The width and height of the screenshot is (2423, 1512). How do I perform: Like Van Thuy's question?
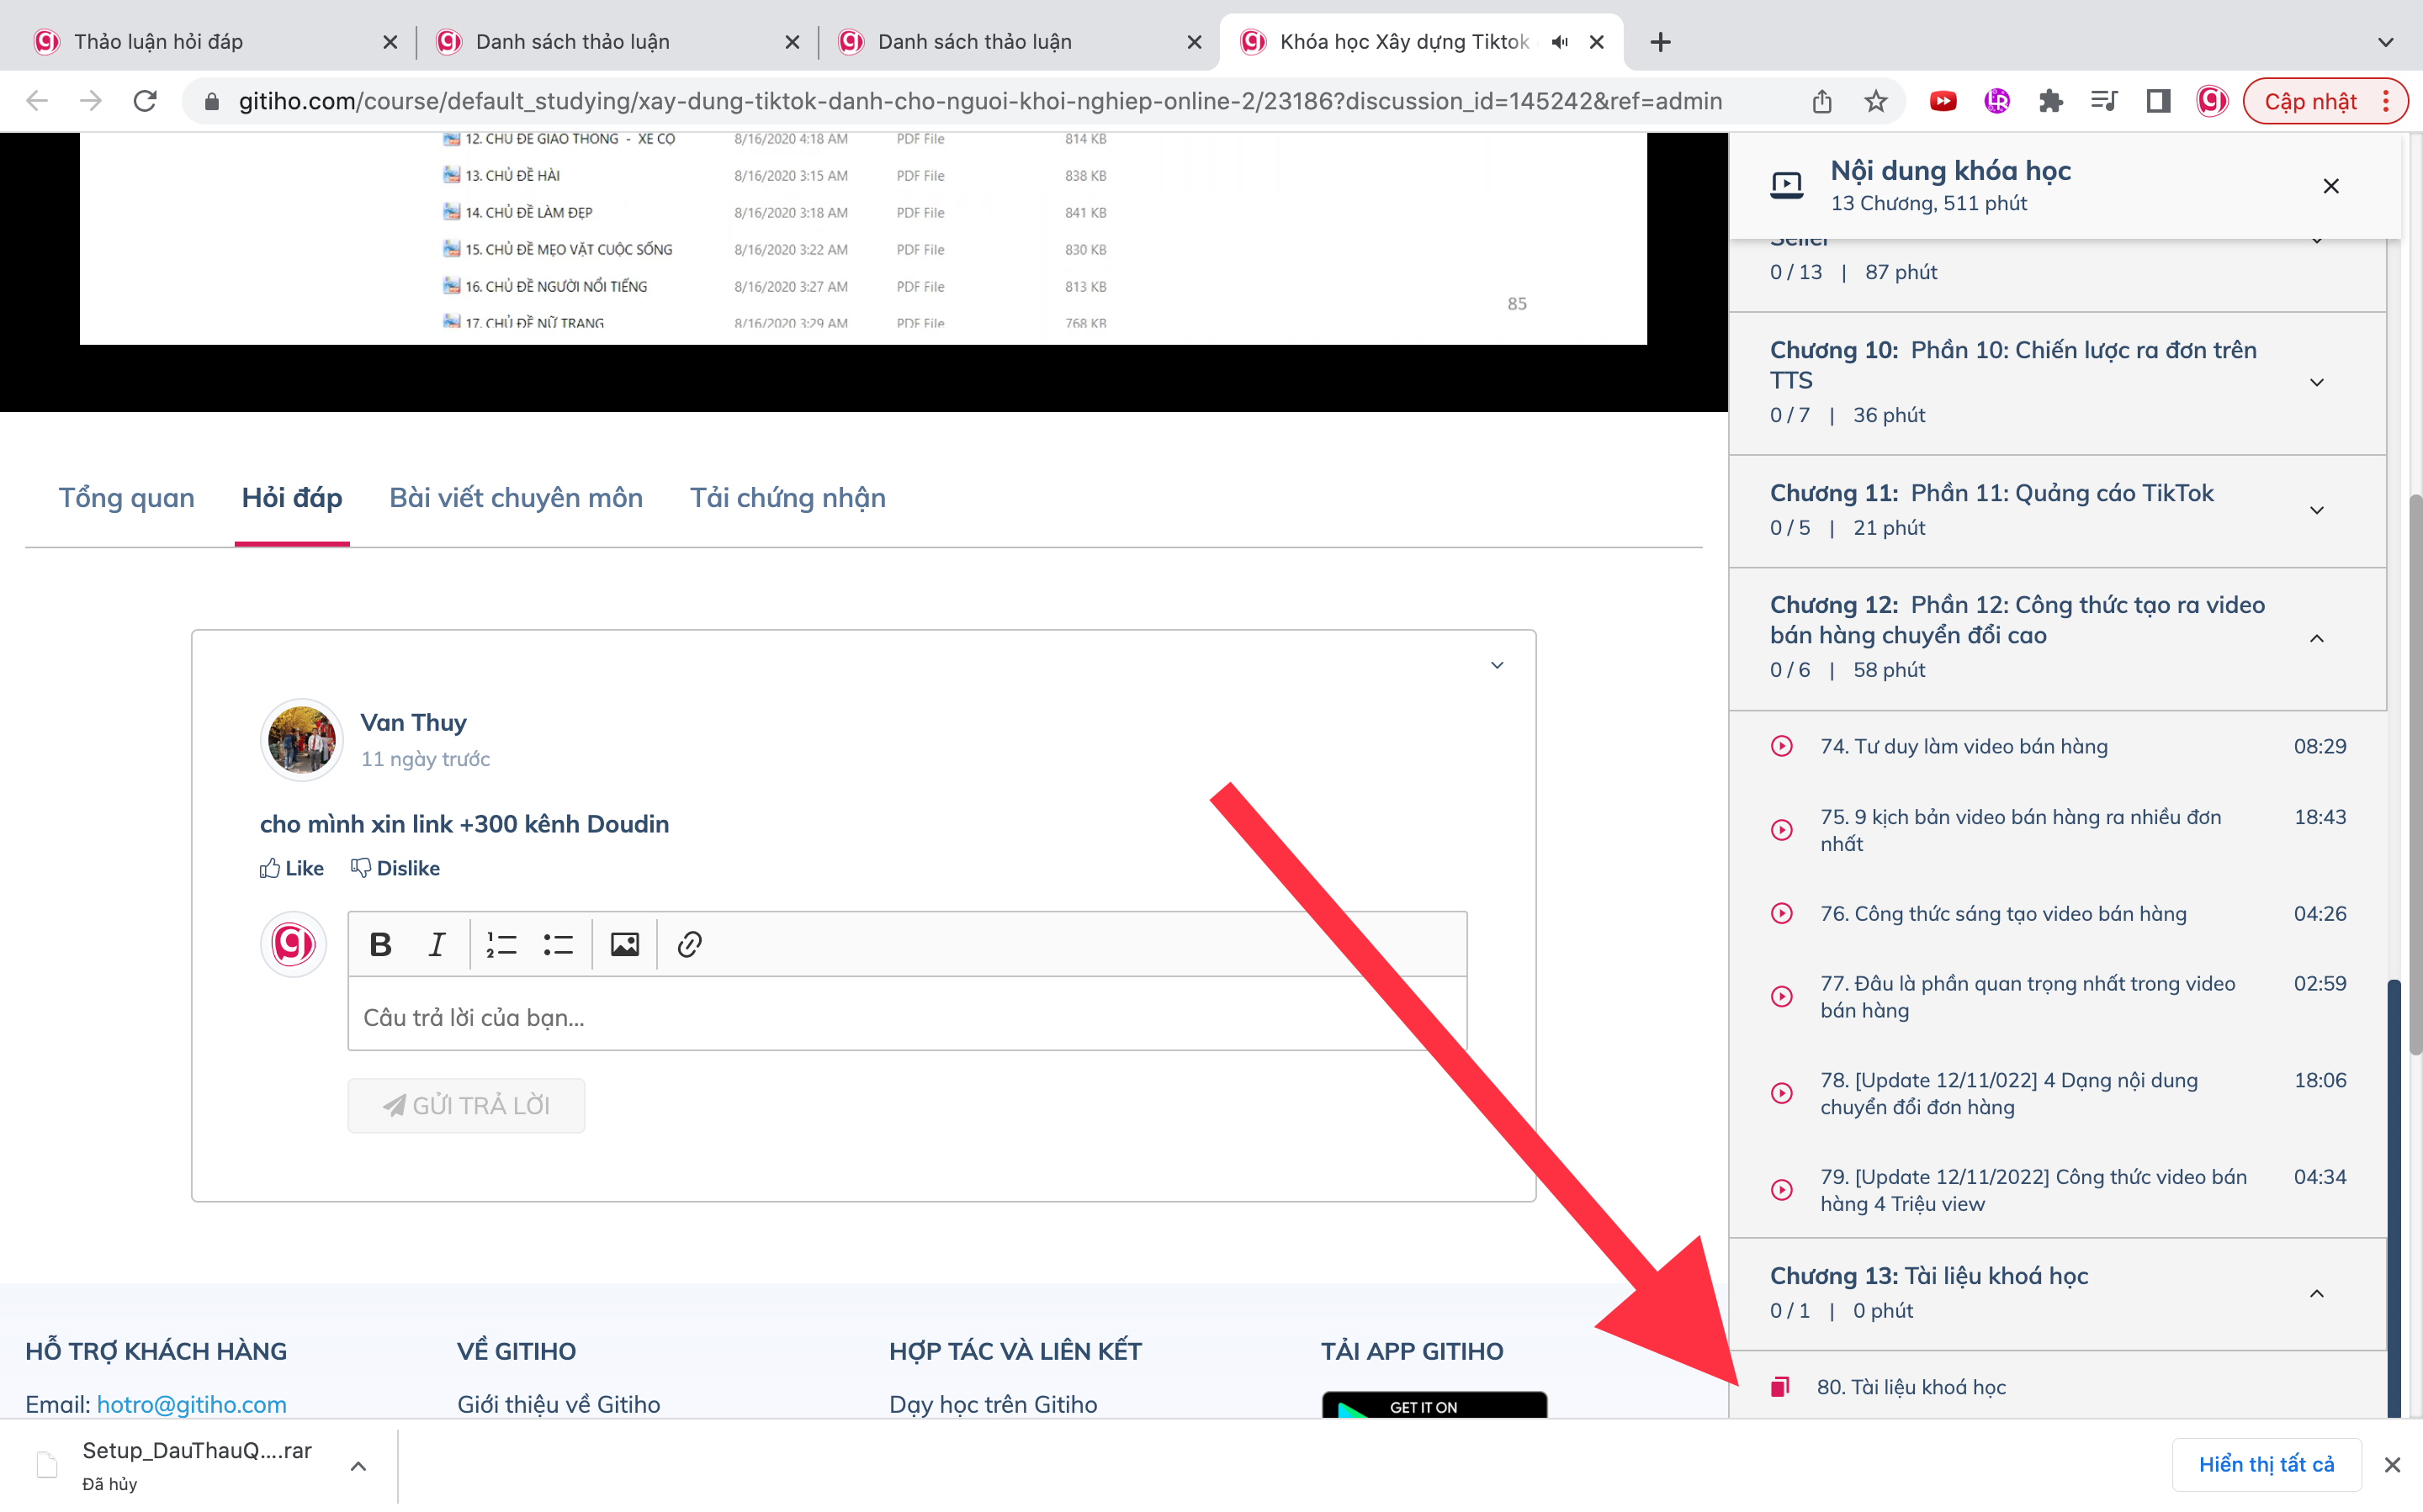point(291,868)
